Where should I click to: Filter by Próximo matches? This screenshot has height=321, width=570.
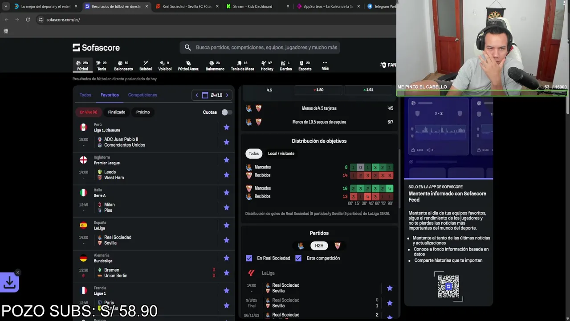coord(143,112)
